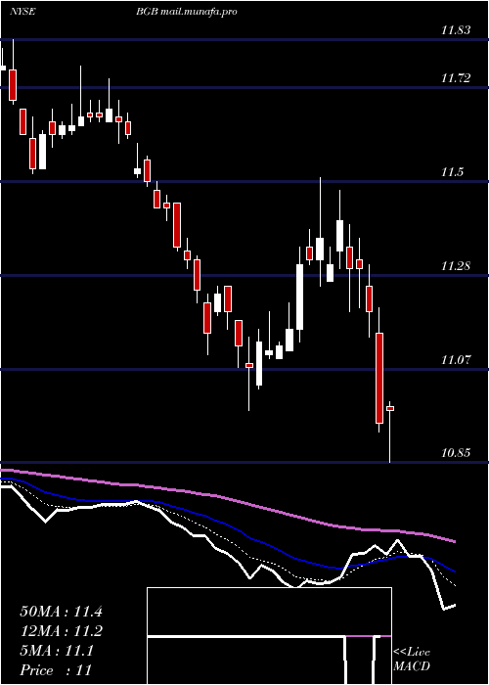Click the Price : 11 reading
Screen dimensions: 489x685
tap(56, 670)
